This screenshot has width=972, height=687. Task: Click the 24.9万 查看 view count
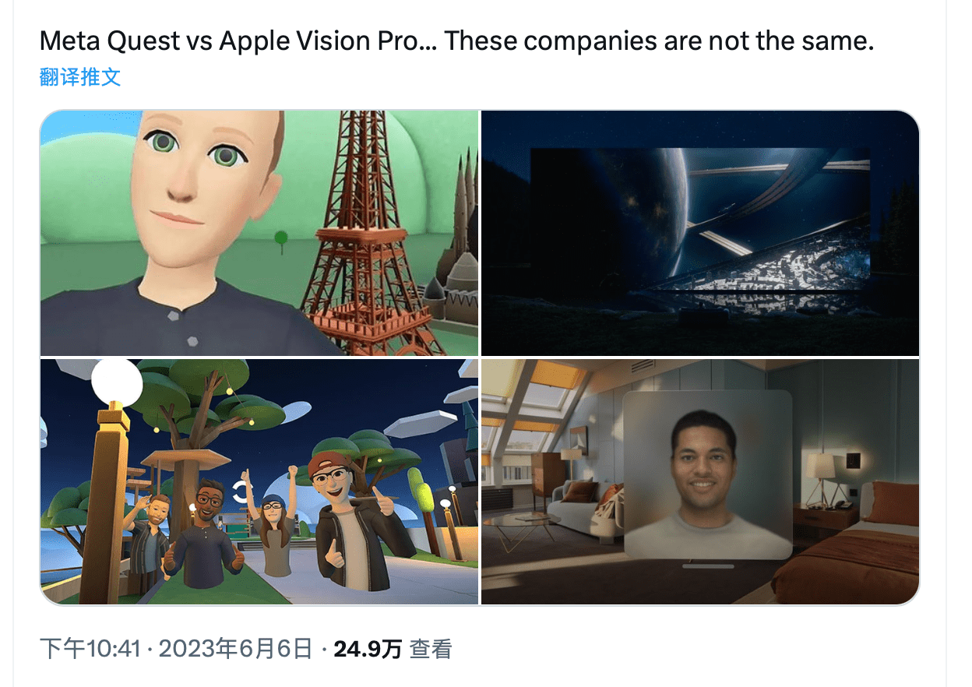pos(393,649)
